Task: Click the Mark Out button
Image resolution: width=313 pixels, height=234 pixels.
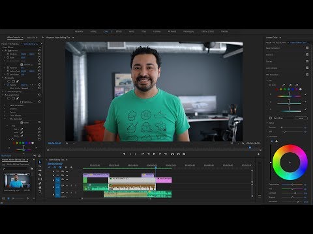Action: click(x=136, y=154)
